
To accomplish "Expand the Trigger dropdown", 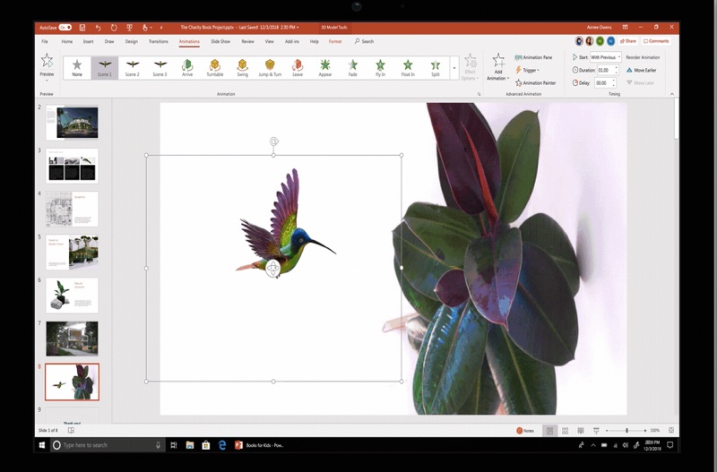I will coord(531,70).
